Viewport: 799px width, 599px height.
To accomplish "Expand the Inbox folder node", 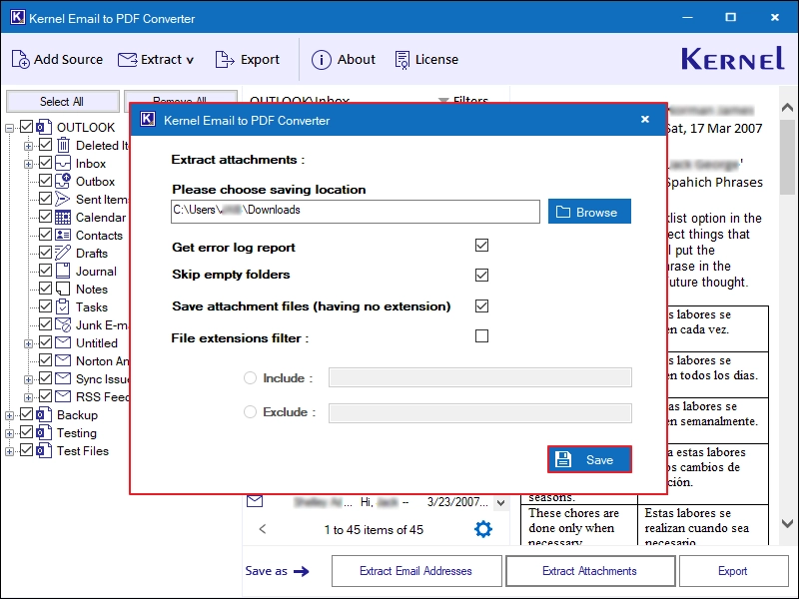I will pos(29,164).
